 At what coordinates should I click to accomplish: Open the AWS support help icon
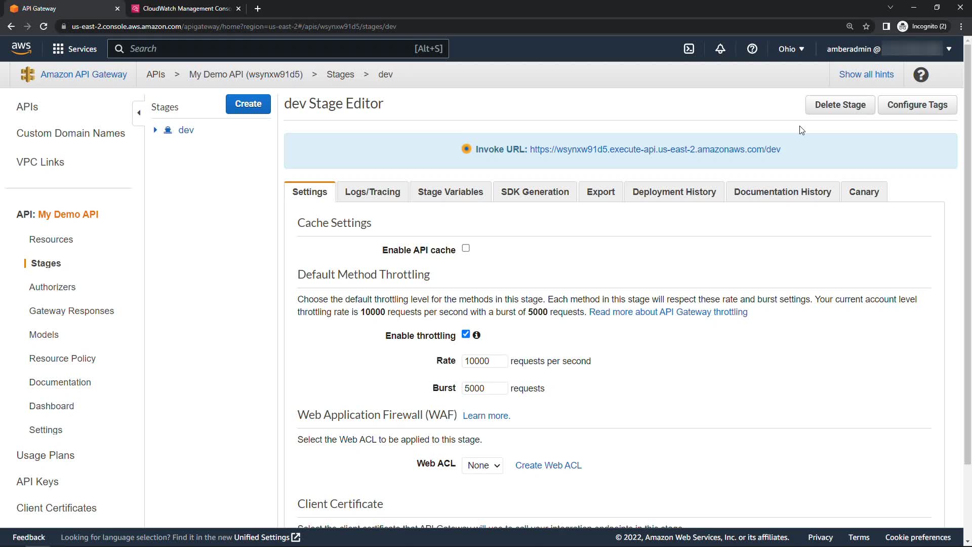coord(752,49)
